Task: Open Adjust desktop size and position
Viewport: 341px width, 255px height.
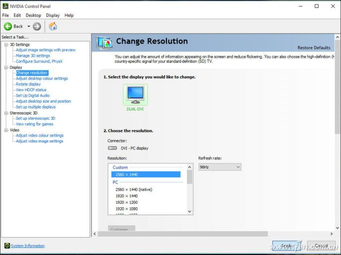Action: coord(43,101)
